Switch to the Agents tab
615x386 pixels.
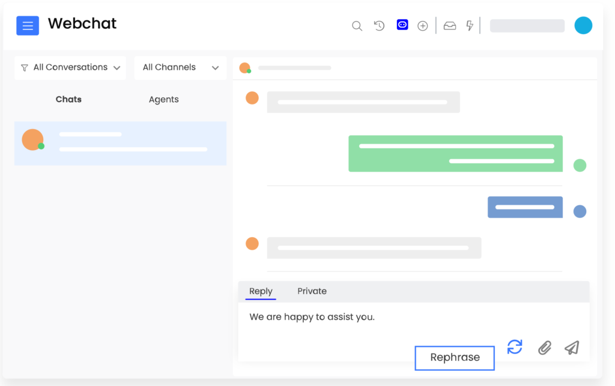click(x=163, y=100)
